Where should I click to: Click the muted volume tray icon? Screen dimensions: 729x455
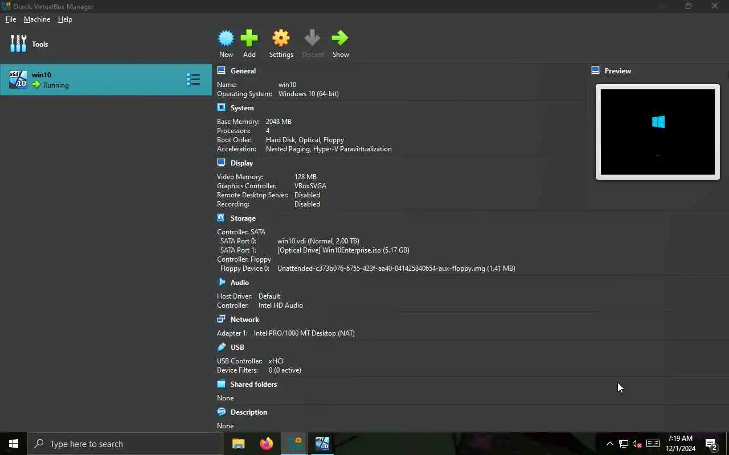637,444
